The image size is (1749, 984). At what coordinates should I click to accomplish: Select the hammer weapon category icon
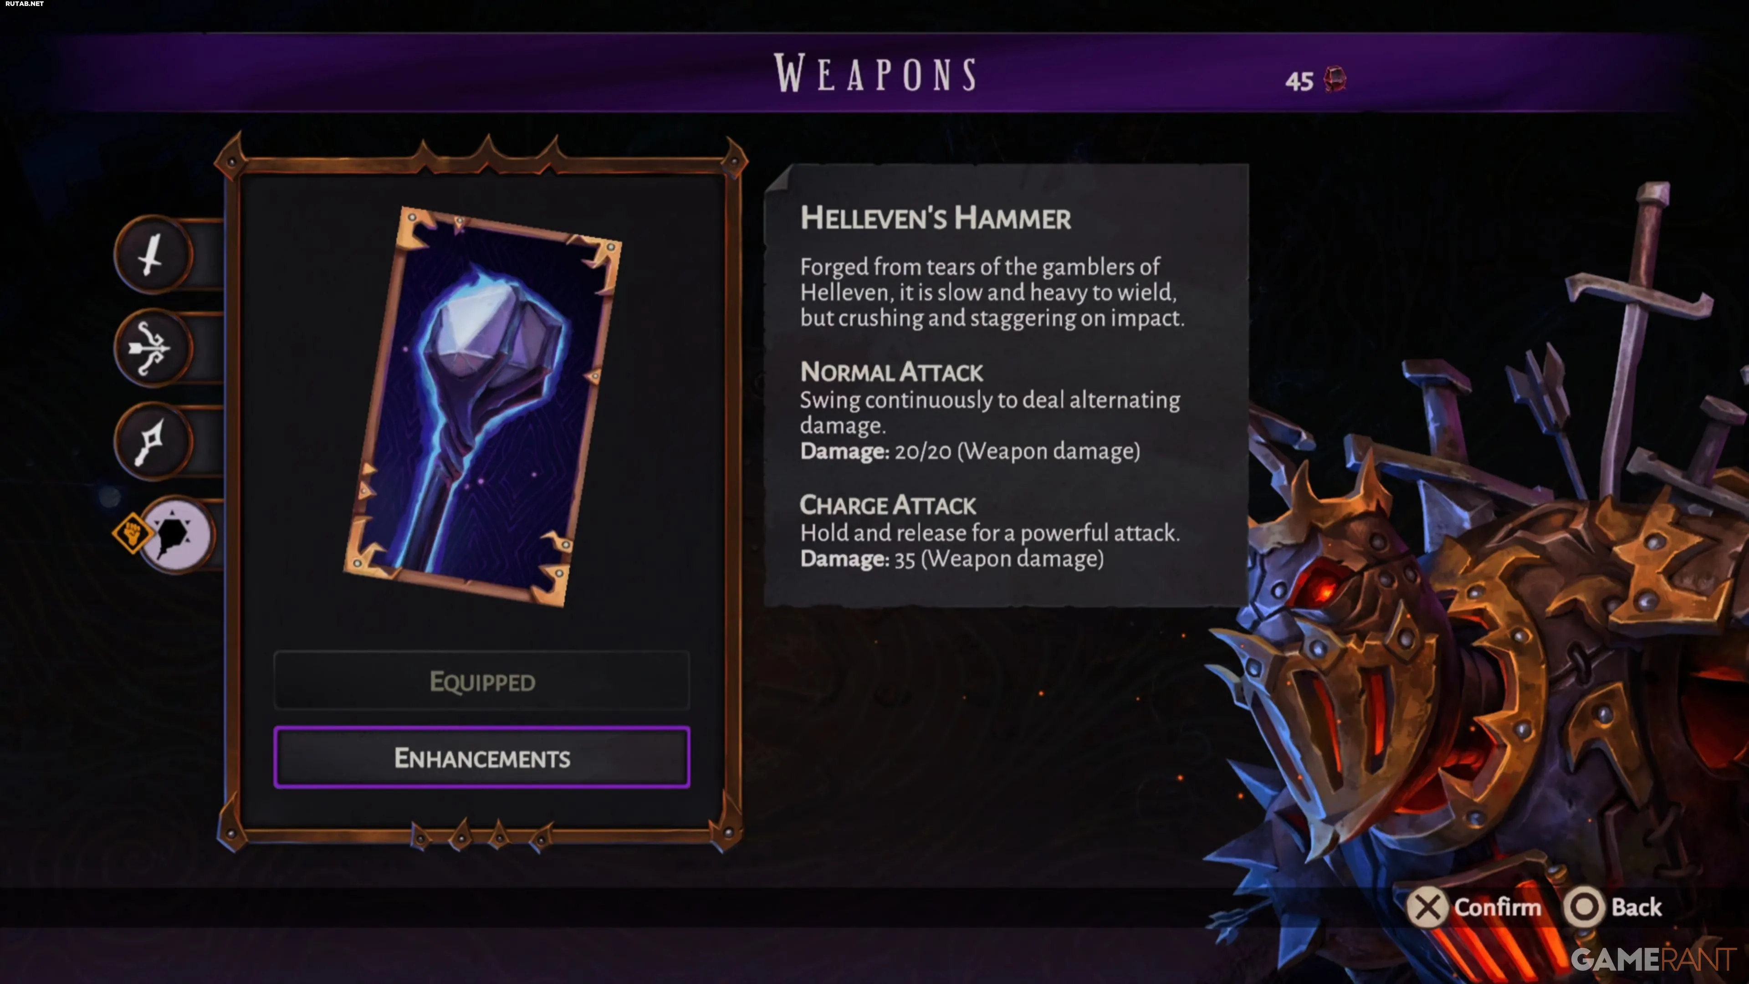tap(177, 534)
